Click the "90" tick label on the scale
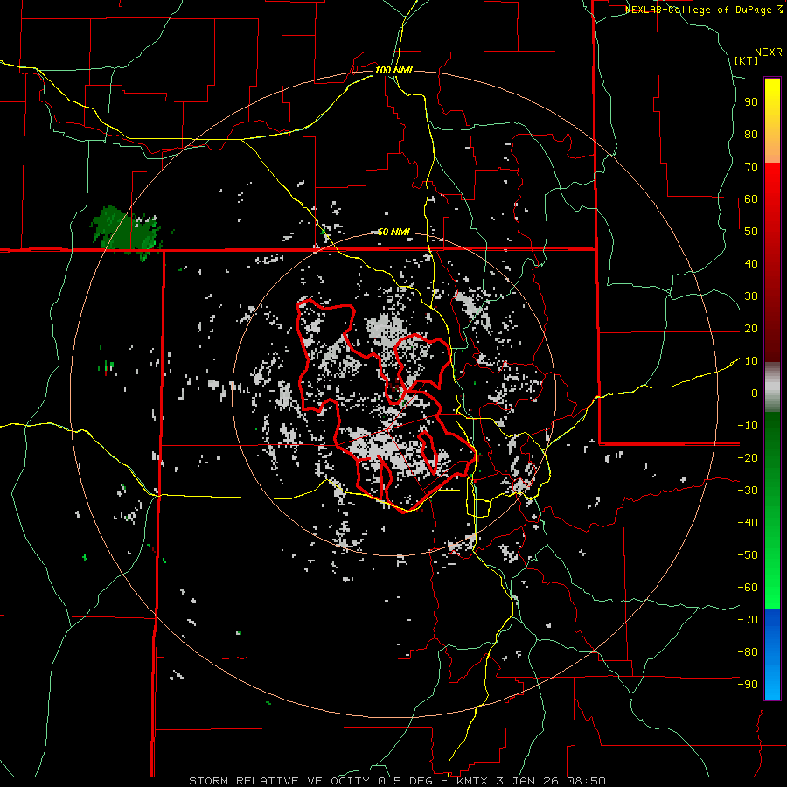 (749, 101)
